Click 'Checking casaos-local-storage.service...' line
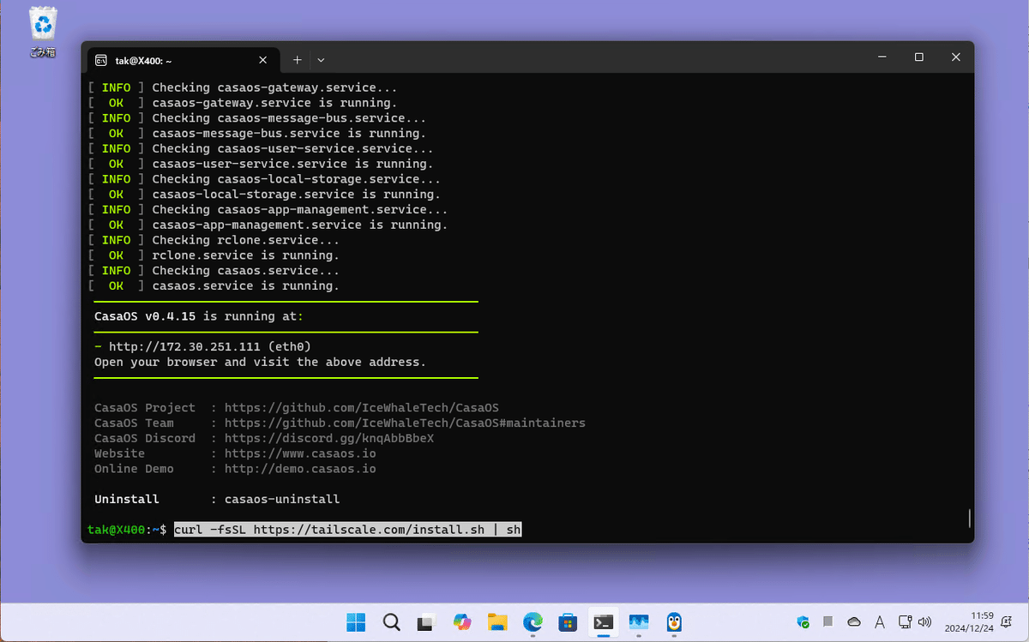 (297, 179)
